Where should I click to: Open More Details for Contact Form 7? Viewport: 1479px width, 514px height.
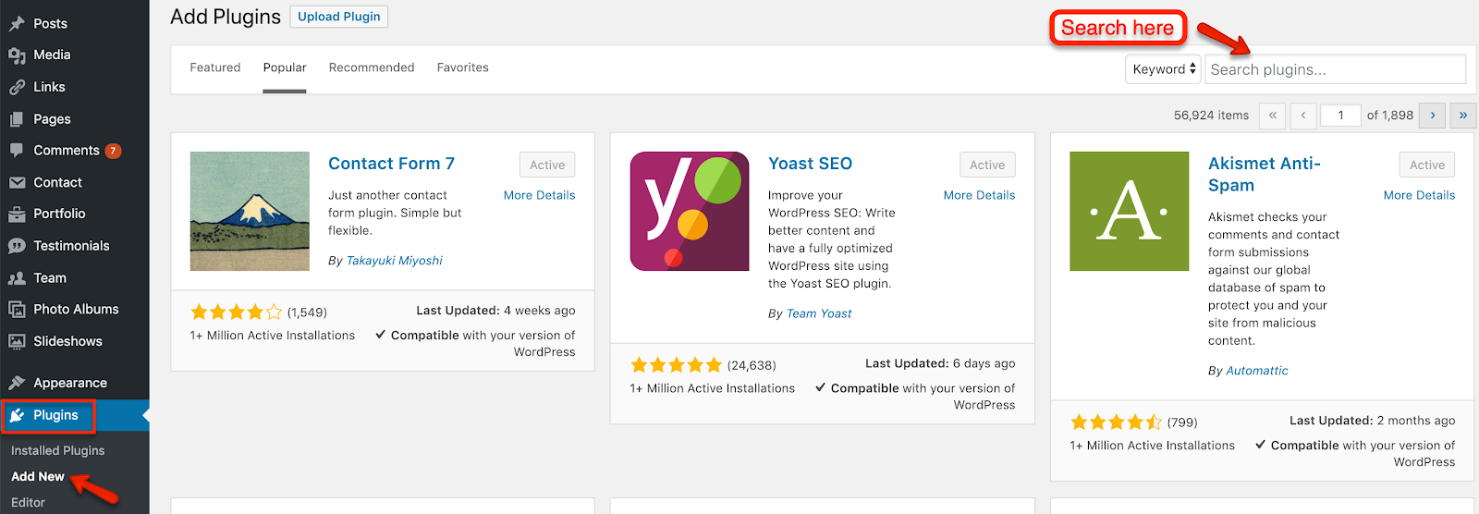(539, 195)
